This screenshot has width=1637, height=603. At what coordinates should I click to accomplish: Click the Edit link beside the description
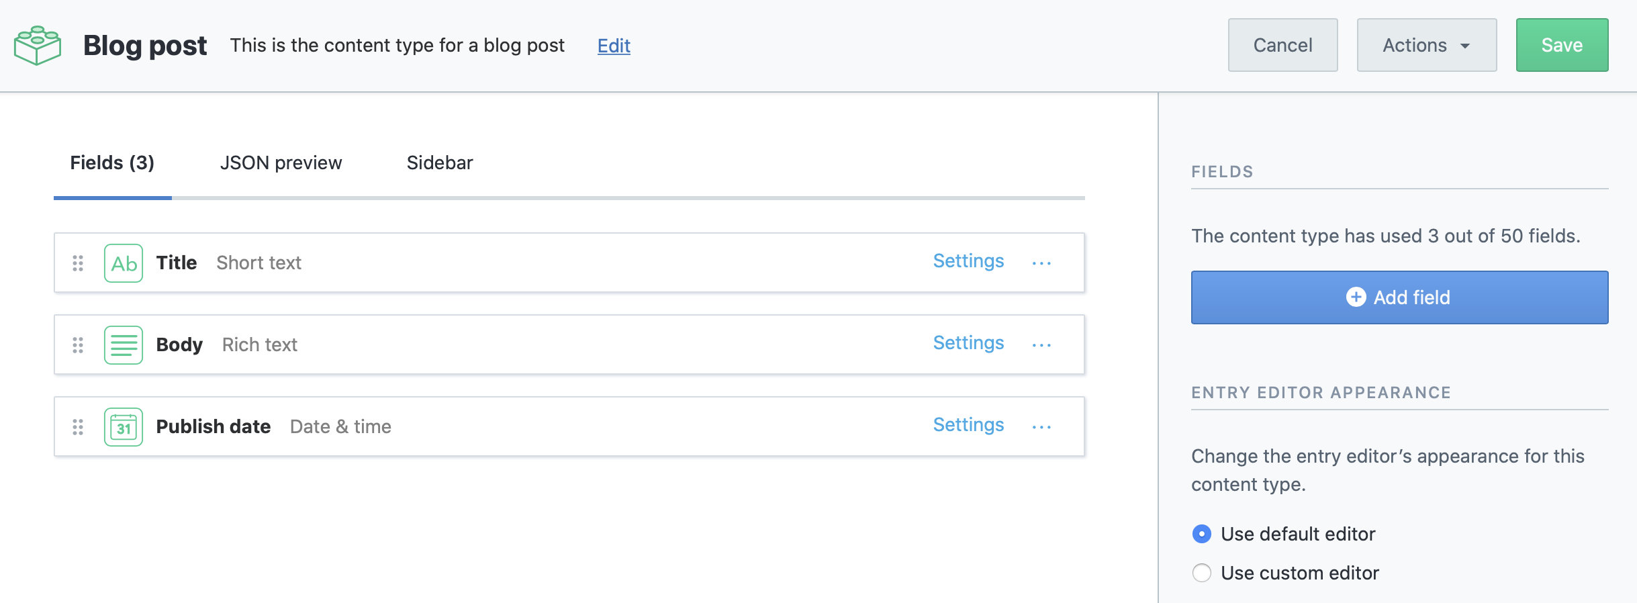[x=614, y=46]
